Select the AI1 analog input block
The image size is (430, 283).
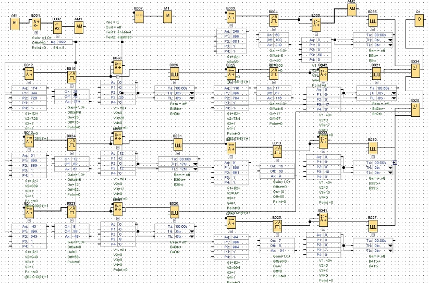[15, 23]
